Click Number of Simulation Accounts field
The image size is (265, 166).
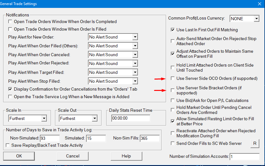pos(244,157)
